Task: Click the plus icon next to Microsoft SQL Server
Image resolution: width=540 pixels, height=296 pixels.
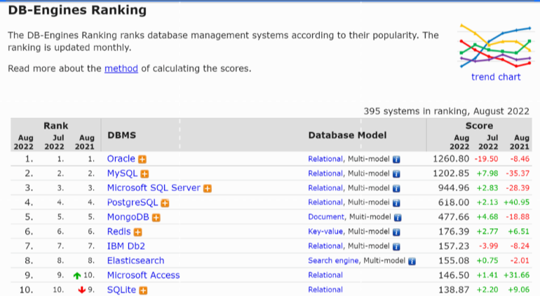Action: click(208, 188)
